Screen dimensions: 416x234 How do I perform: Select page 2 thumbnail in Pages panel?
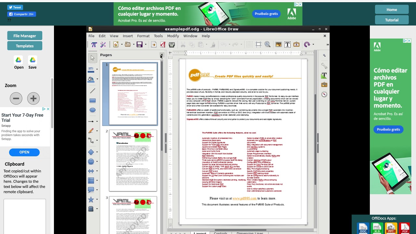(133, 161)
